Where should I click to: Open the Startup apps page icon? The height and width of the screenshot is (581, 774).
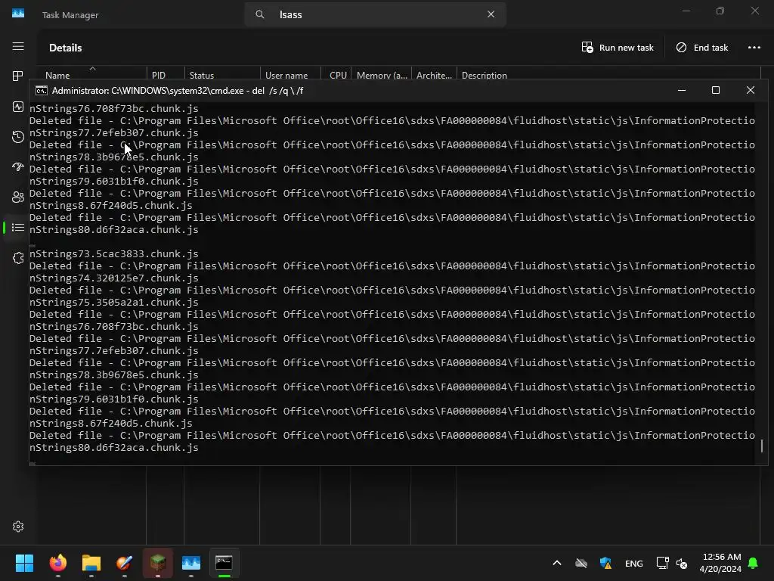(x=18, y=167)
